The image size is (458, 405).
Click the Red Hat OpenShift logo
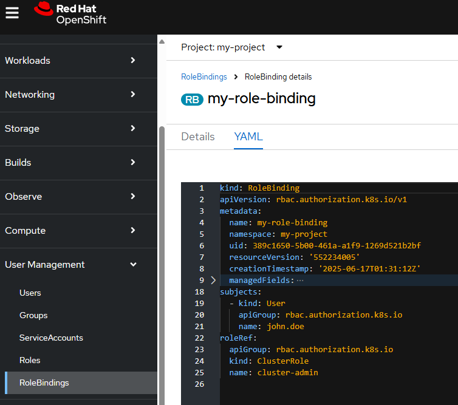pyautogui.click(x=70, y=14)
